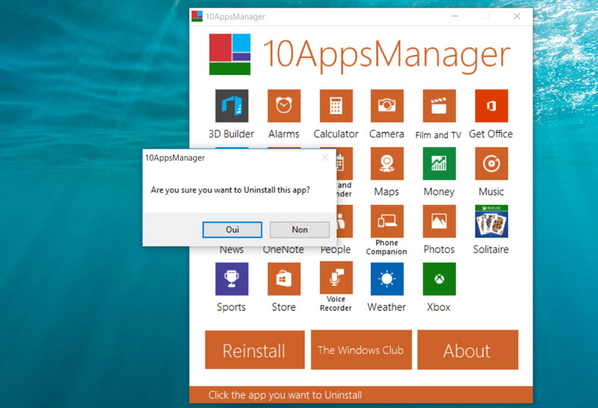Click the Camera app icon
Image resolution: width=598 pixels, height=408 pixels.
click(386, 105)
